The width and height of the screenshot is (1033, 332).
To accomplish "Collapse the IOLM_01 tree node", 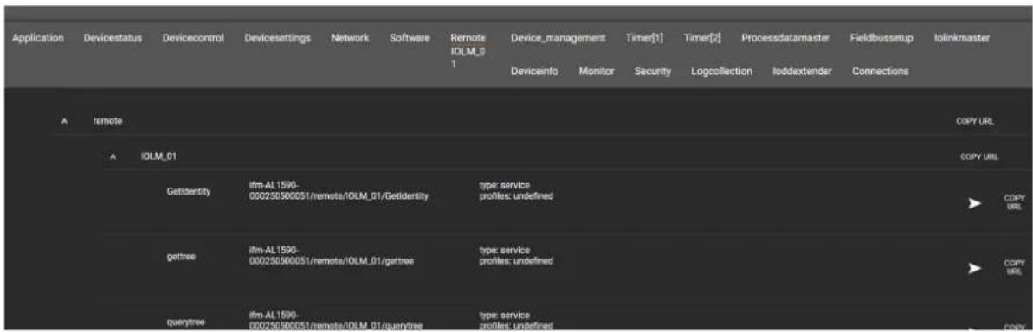I will click(113, 156).
